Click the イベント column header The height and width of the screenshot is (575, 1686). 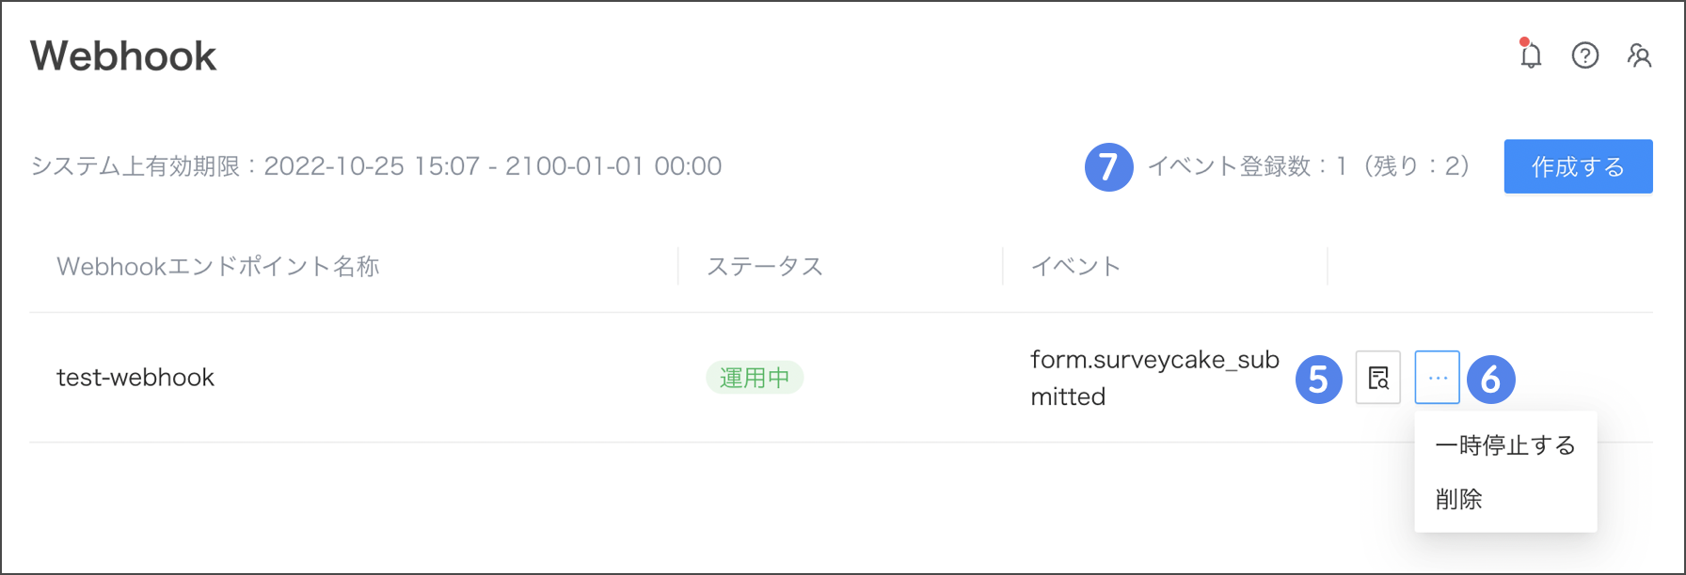tap(1075, 267)
